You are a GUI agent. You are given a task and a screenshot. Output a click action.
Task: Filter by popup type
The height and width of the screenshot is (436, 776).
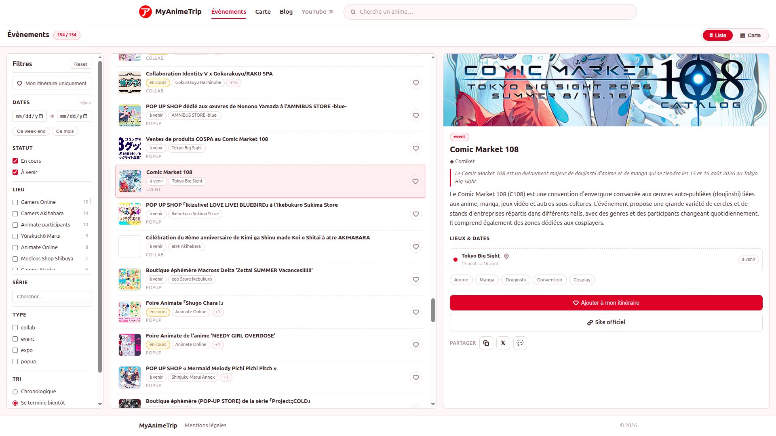15,362
